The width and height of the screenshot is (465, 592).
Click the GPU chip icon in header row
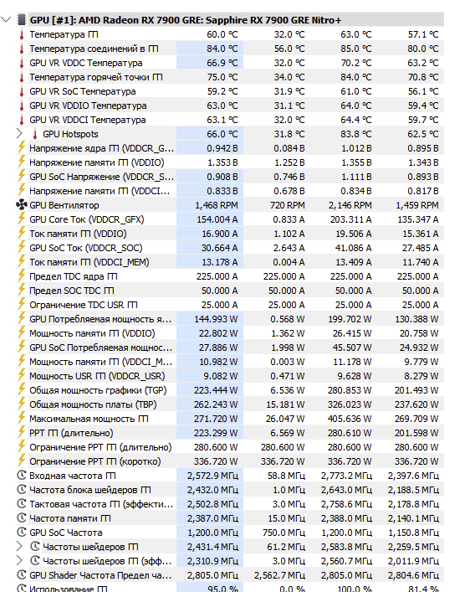pyautogui.click(x=22, y=19)
